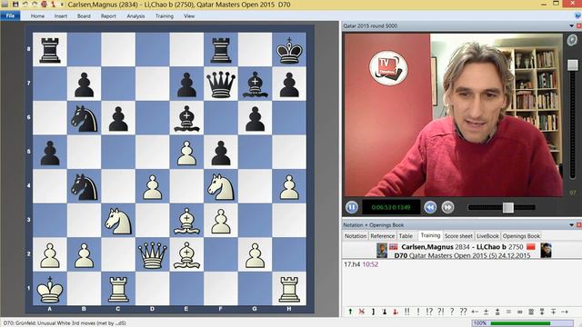Save the game with the floppy disk icon
The height and width of the screenshot is (327, 582).
click(x=15, y=4)
